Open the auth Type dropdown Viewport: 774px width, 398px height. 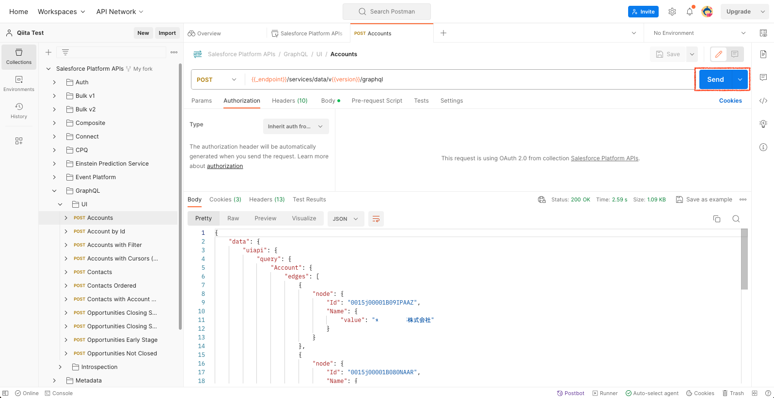point(296,126)
